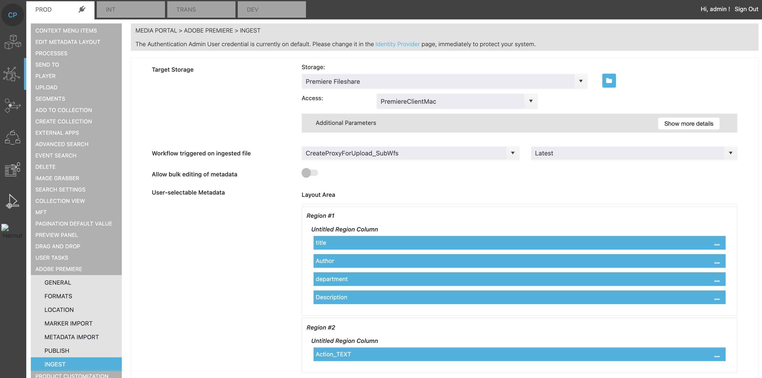Click the CP logo icon
This screenshot has width=762, height=378.
coord(12,15)
